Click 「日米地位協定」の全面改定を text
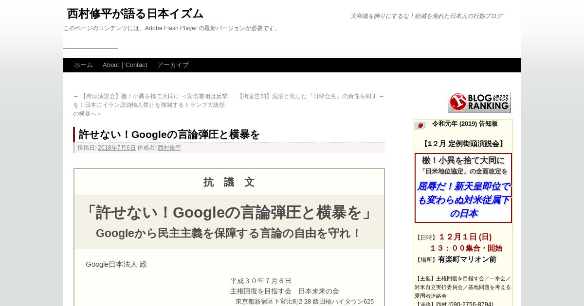This screenshot has width=584, height=306. (463, 171)
